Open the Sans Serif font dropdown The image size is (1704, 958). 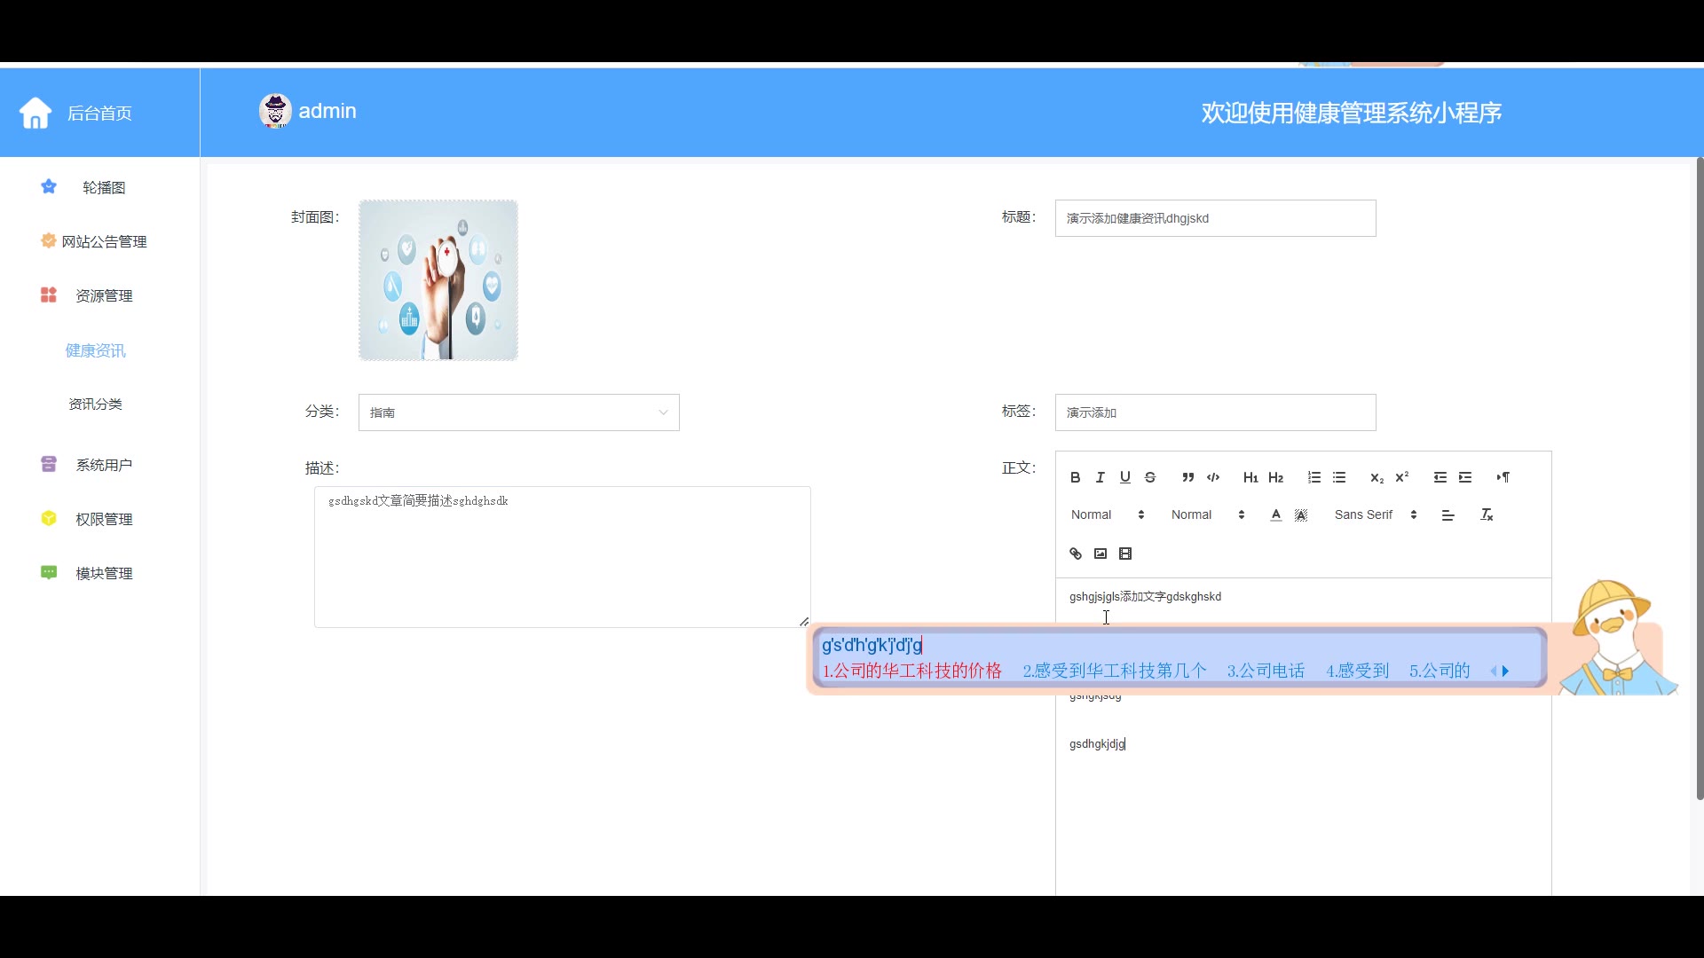1375,514
